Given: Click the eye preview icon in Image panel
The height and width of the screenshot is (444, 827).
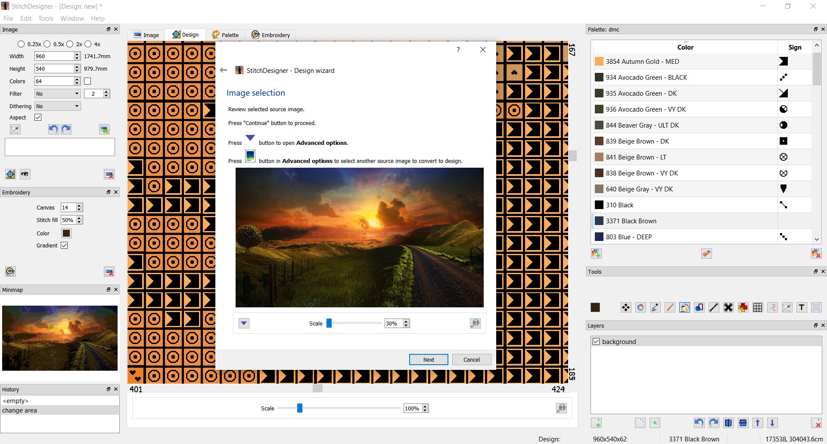Looking at the screenshot, I should [25, 174].
